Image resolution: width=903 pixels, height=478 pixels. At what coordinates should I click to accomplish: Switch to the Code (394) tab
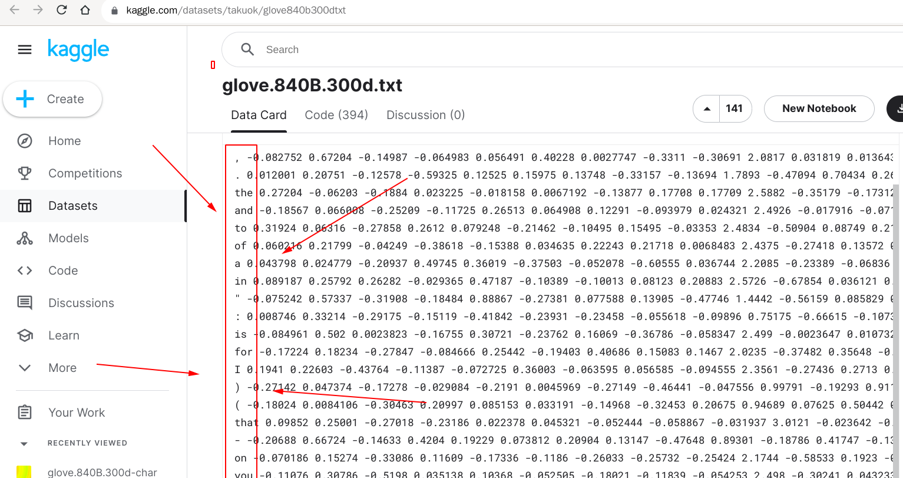pyautogui.click(x=336, y=115)
